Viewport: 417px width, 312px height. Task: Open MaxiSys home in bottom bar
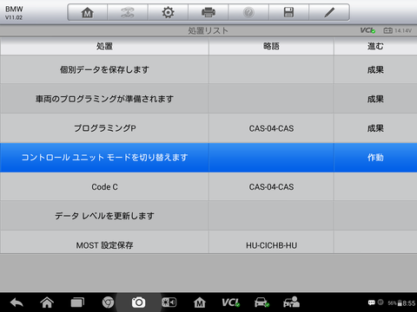coord(200,302)
